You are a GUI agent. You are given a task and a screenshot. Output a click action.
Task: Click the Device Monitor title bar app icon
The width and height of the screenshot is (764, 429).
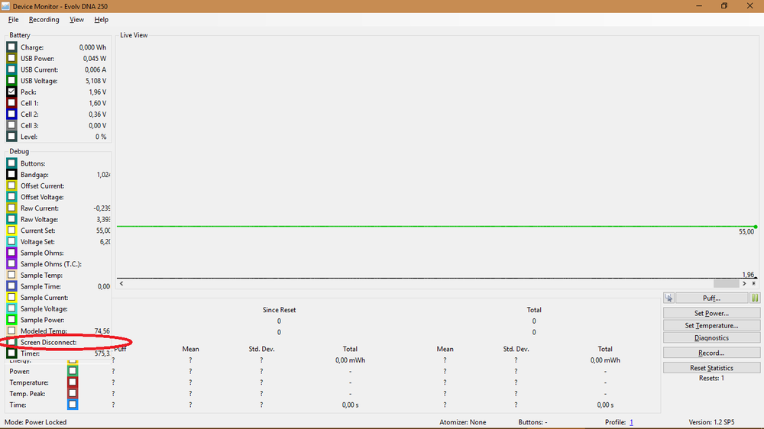point(5,6)
